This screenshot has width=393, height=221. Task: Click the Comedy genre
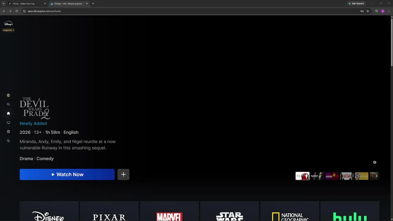point(45,159)
